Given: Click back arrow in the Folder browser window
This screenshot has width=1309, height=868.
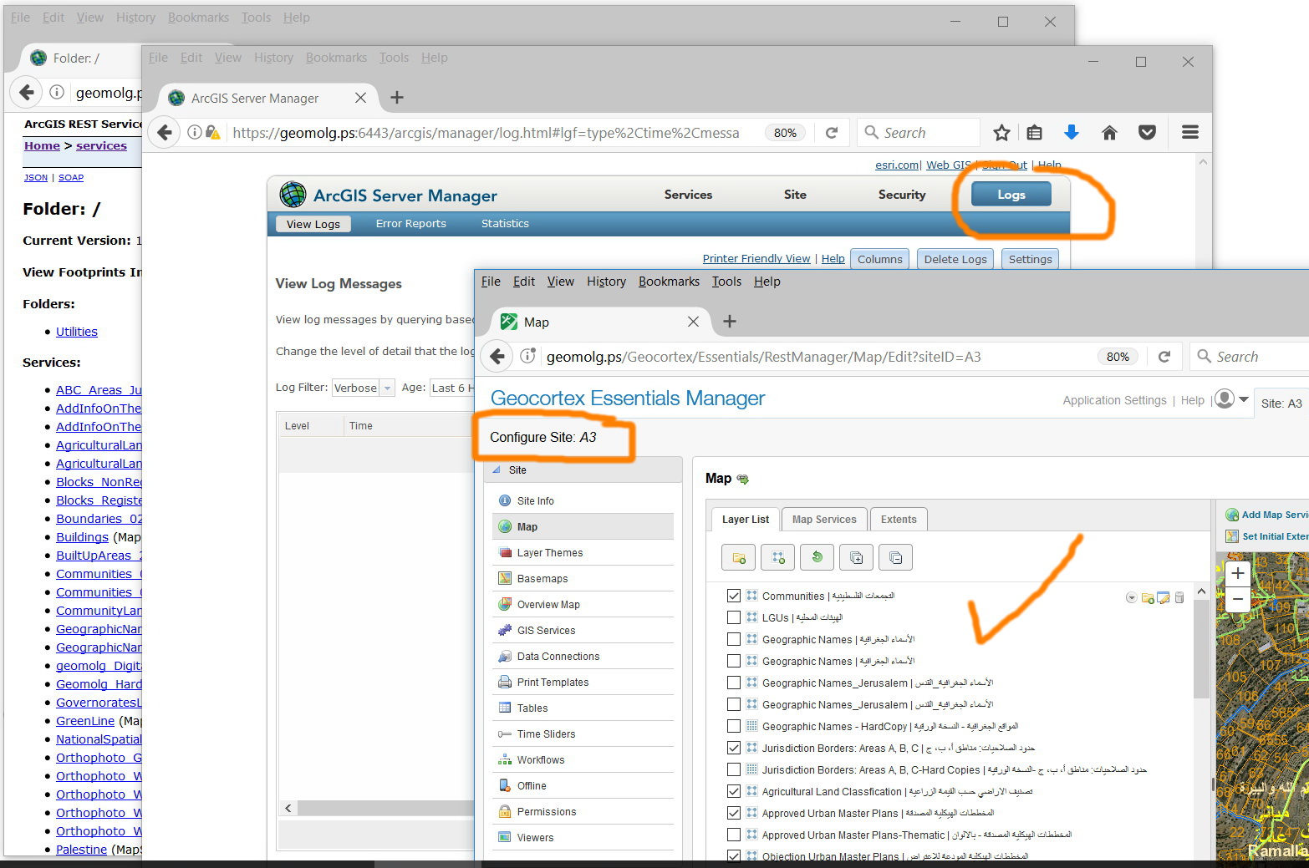Looking at the screenshot, I should click(x=27, y=92).
